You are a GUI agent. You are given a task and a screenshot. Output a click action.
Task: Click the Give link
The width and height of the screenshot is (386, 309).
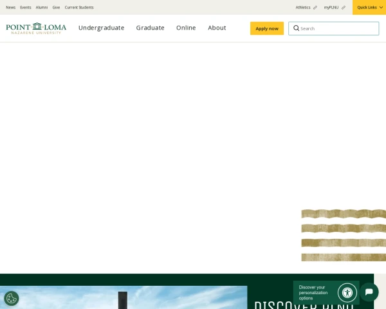click(x=56, y=8)
